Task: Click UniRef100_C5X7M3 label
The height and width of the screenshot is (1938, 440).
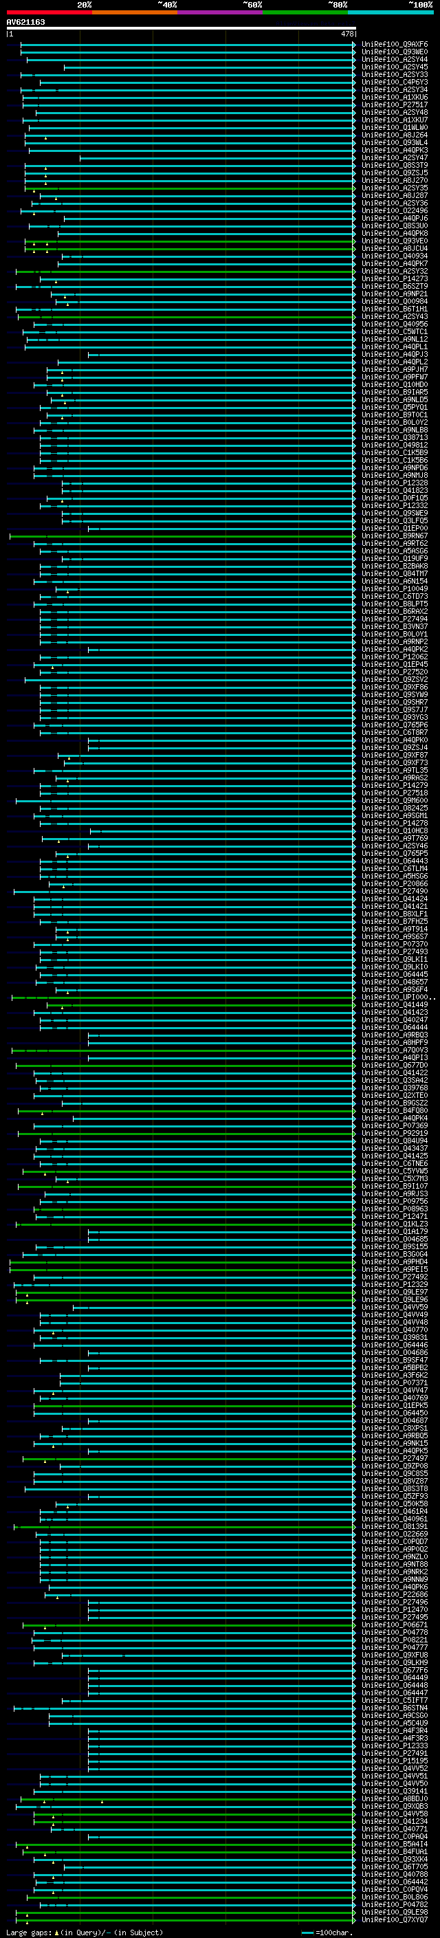Action: pyautogui.click(x=395, y=1178)
